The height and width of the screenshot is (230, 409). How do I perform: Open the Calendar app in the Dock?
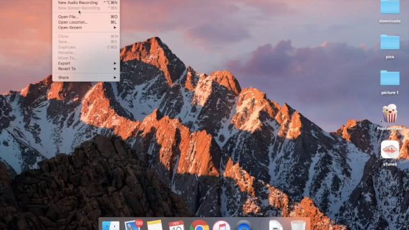point(176,226)
